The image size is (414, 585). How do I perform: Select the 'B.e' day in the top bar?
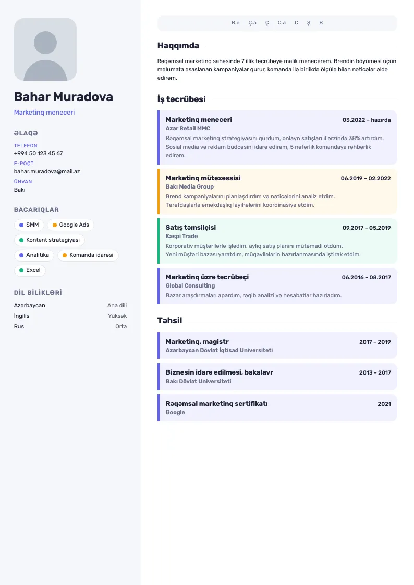click(236, 23)
